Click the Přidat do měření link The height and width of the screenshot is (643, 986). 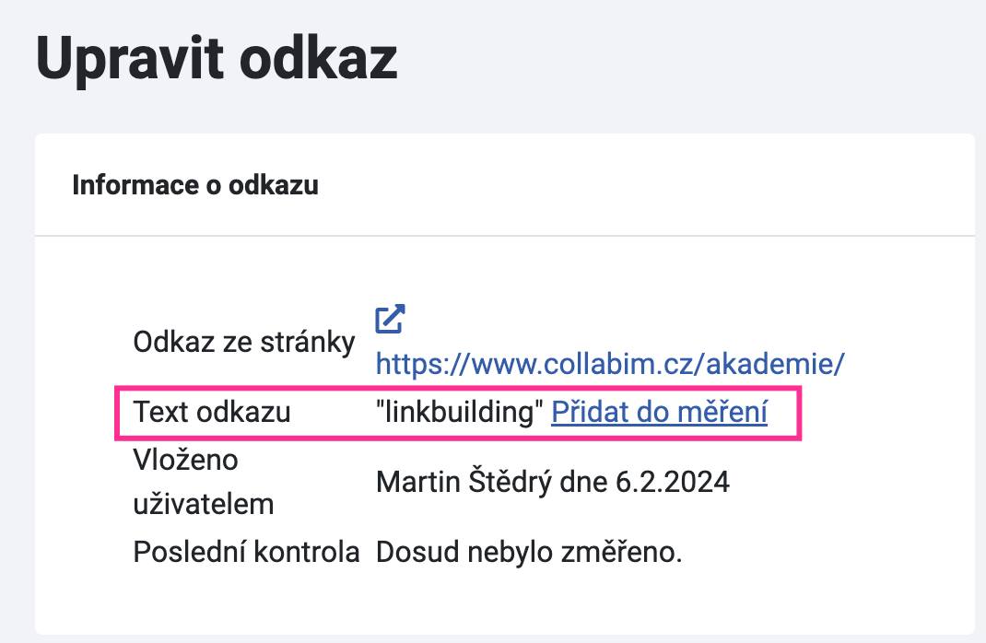[659, 413]
